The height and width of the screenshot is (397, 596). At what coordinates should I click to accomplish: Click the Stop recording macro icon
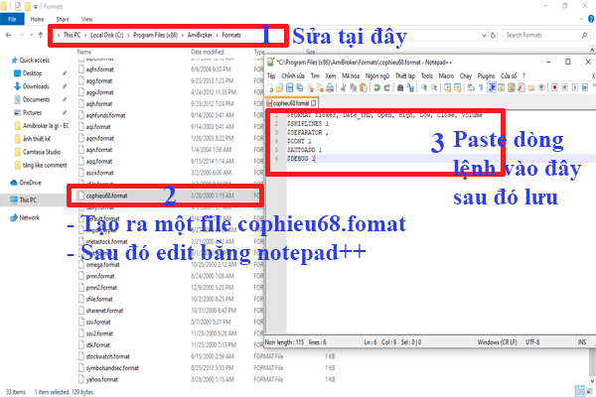click(x=564, y=87)
